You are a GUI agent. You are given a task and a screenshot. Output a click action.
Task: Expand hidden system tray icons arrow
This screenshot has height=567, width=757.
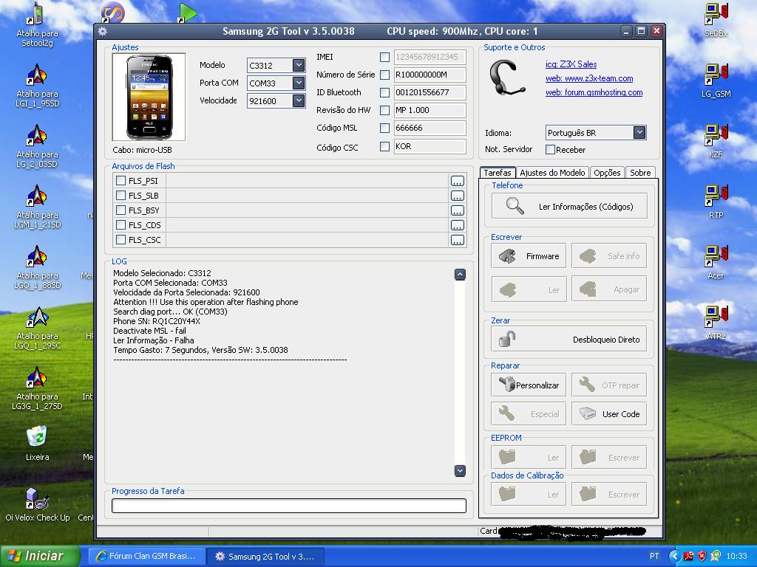(674, 556)
